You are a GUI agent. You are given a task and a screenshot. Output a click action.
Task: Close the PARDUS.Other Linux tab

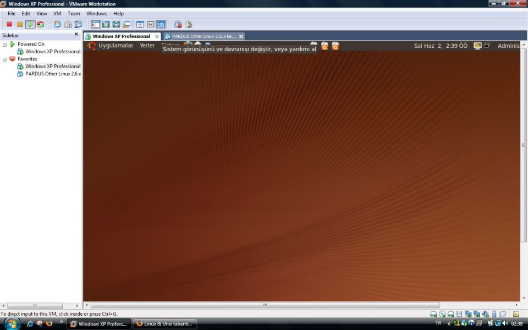pyautogui.click(x=241, y=36)
